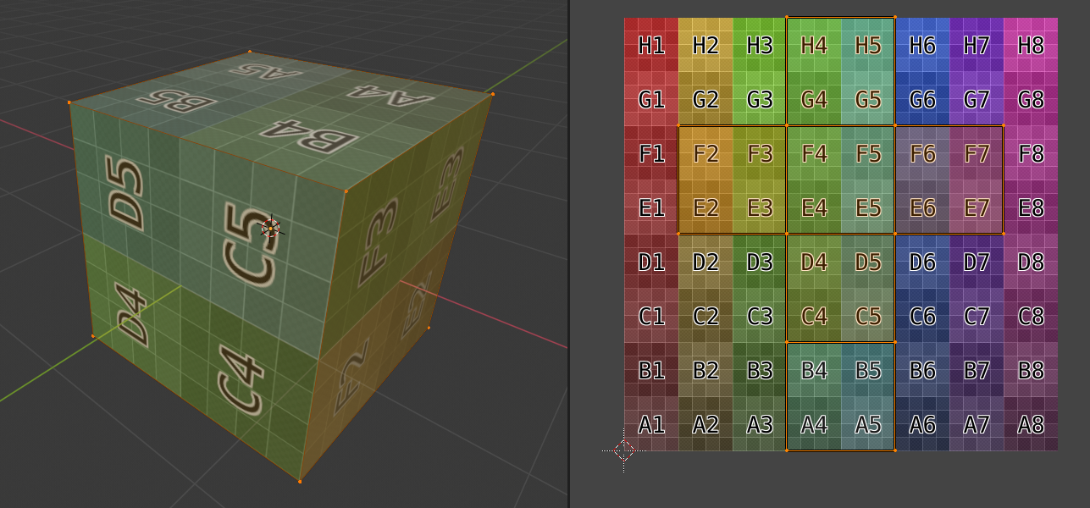Click the E7 tile in the UV editor
The width and height of the screenshot is (1090, 508).
click(977, 207)
